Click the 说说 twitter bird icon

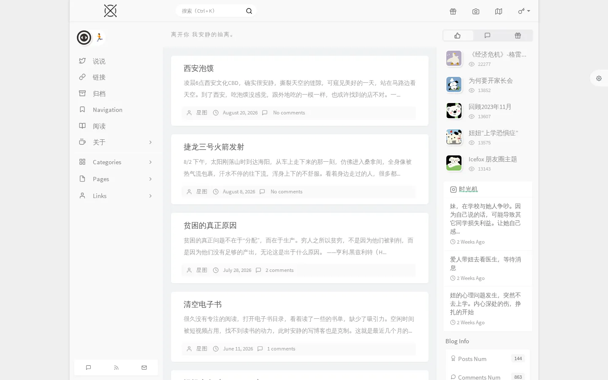pos(82,61)
